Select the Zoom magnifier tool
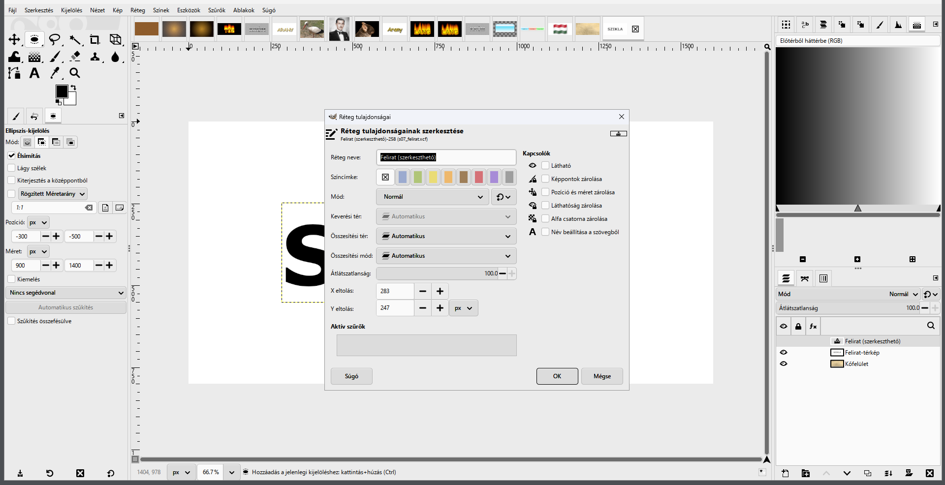The image size is (945, 485). click(x=75, y=73)
